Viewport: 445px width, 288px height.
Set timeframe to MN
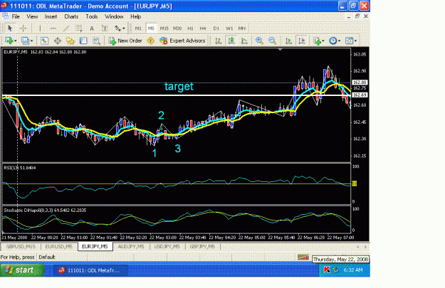click(242, 28)
